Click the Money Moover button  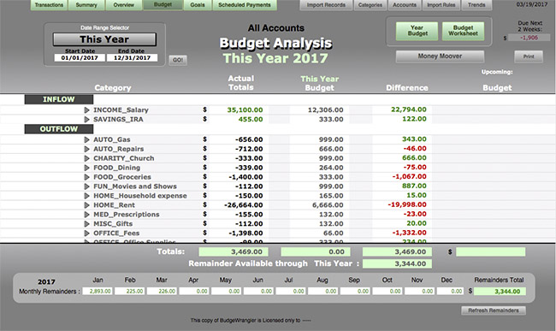click(440, 56)
